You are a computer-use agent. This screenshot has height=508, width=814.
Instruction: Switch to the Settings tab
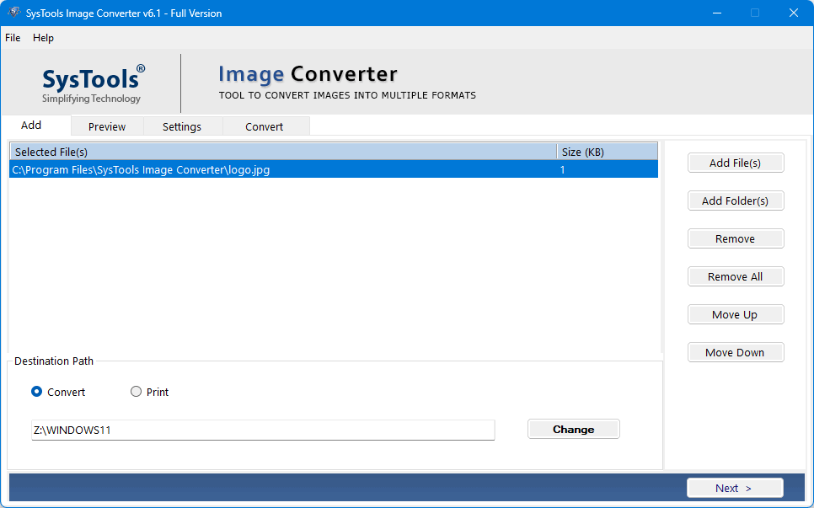click(x=182, y=126)
